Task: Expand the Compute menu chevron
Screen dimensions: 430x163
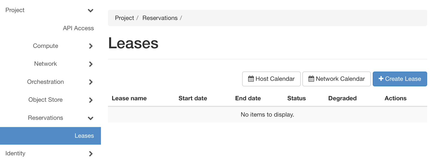Action: coord(91,46)
